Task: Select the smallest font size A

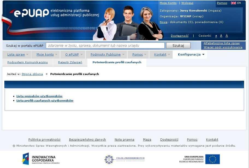Action: coord(216,36)
